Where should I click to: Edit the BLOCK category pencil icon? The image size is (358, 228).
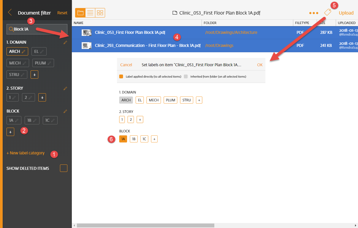coord(65,111)
